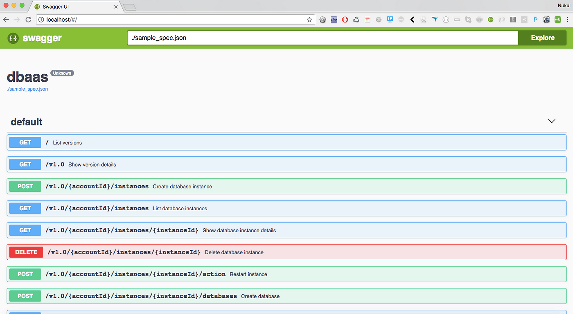Click the grey Skype extension icon
The image size is (573, 314).
tap(468, 20)
